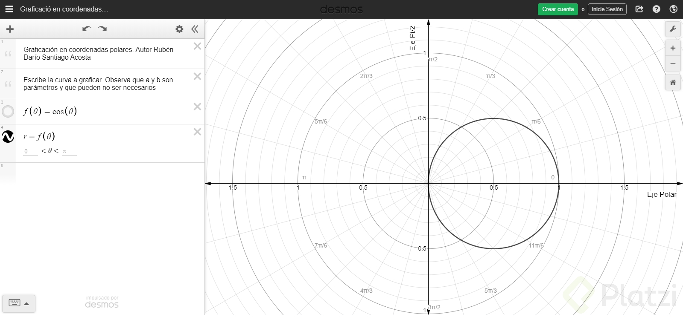Viewport: 683px width, 317px height.
Task: Open the hamburger menu of saved graphs
Action: pyautogui.click(x=9, y=9)
